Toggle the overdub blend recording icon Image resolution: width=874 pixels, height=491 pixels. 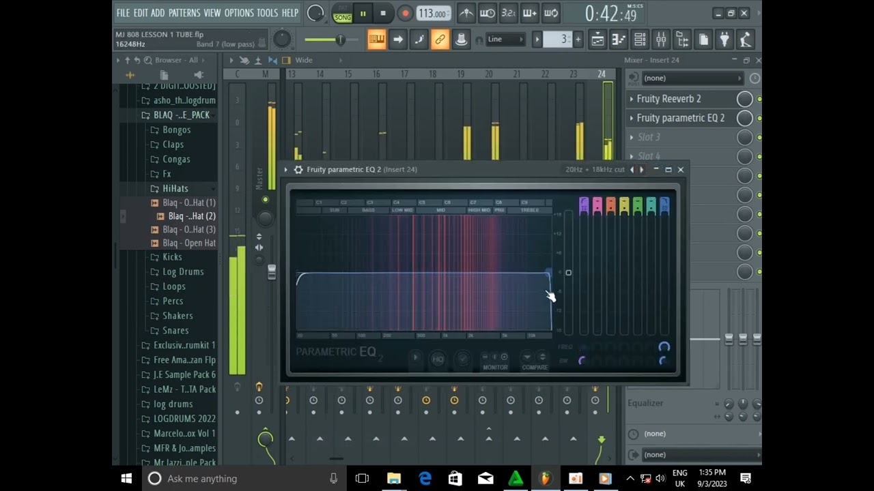530,13
